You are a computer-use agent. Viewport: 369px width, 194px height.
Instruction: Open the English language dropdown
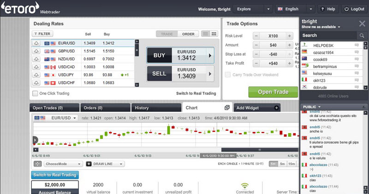(x=295, y=9)
